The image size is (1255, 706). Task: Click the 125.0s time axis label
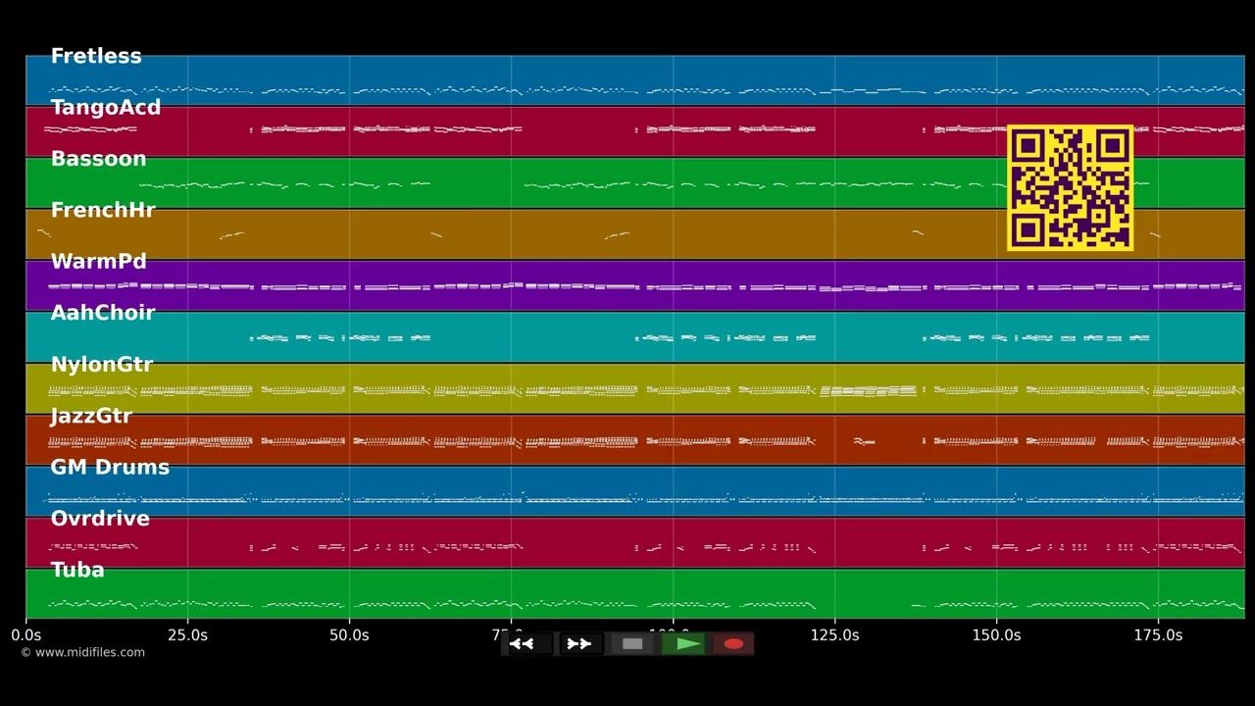834,635
